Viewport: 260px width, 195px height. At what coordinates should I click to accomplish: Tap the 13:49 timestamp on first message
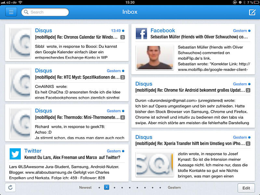(x=116, y=31)
